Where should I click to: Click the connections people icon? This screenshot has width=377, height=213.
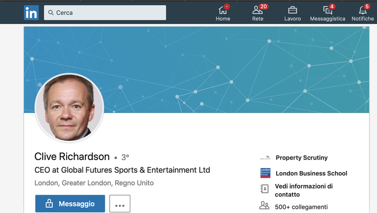(x=264, y=205)
